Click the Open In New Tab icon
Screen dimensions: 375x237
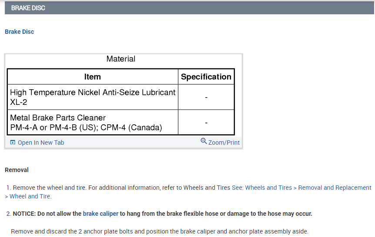13,143
